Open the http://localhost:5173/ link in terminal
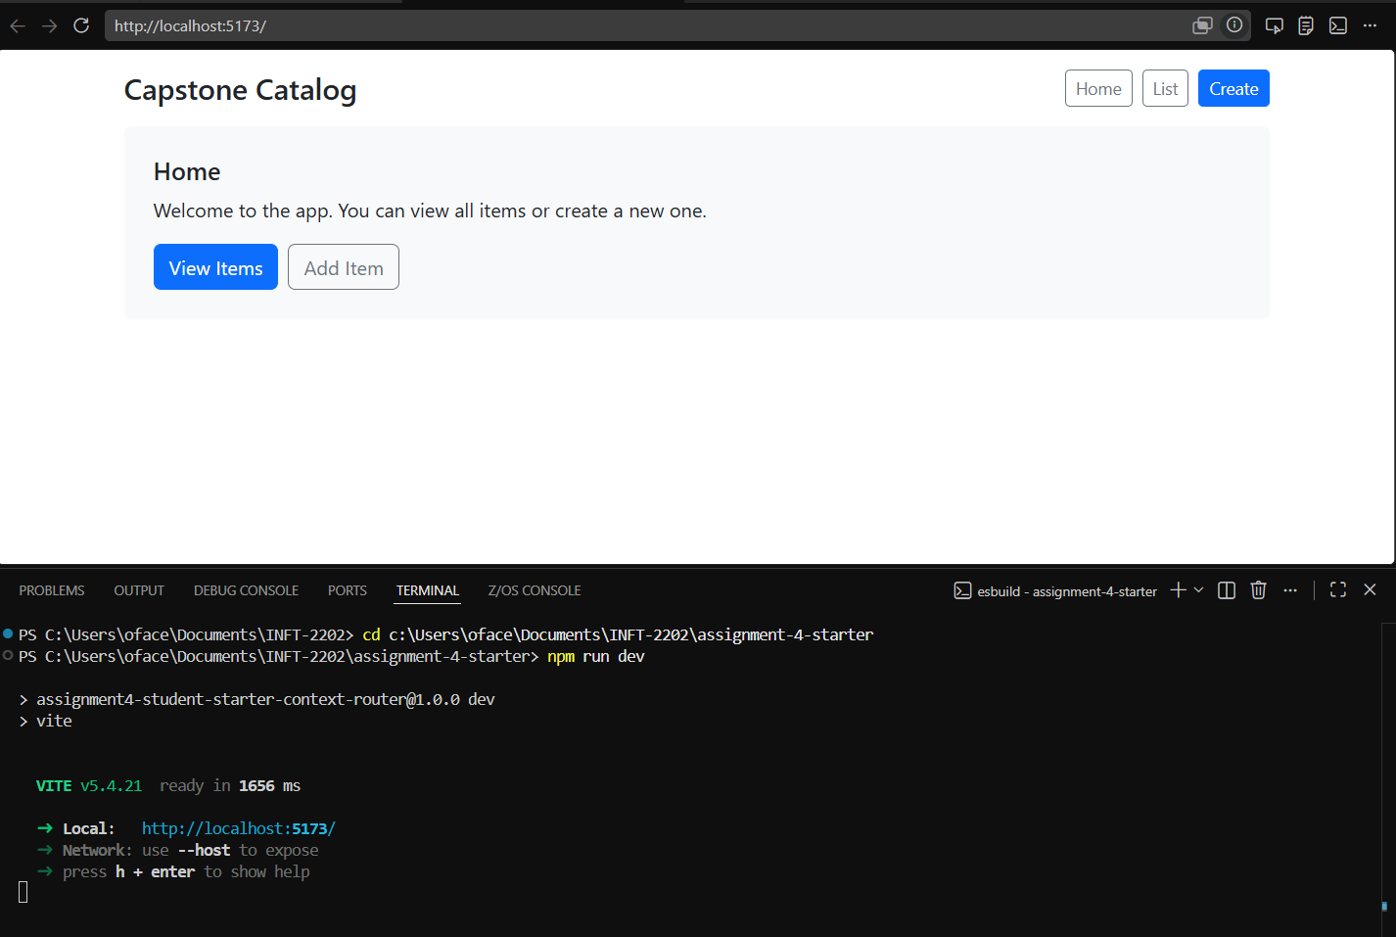The height and width of the screenshot is (937, 1396). (239, 828)
